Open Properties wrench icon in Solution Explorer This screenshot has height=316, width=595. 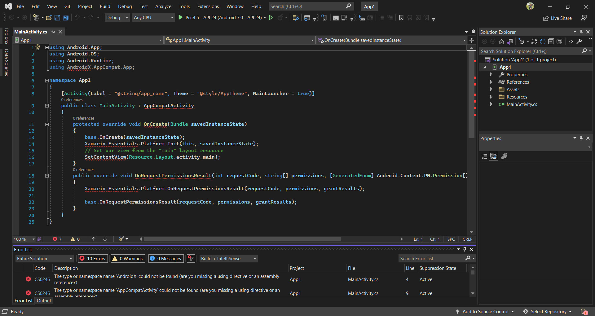click(x=579, y=42)
